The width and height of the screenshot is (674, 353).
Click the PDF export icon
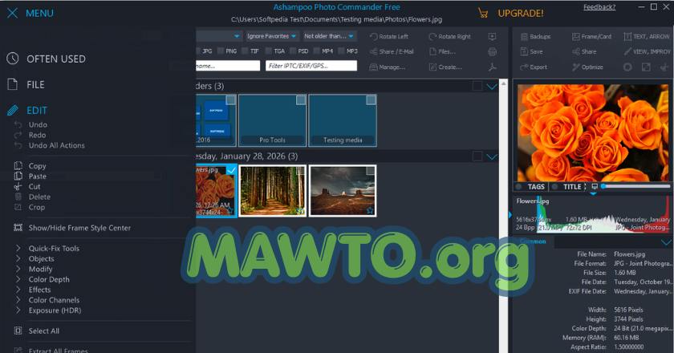pyautogui.click(x=493, y=67)
